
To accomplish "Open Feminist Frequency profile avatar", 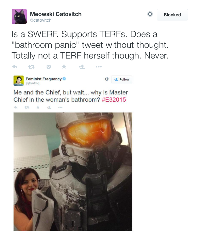I will pos(19,81).
